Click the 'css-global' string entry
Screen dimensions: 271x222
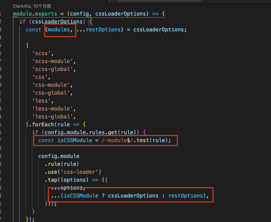coord(51,93)
